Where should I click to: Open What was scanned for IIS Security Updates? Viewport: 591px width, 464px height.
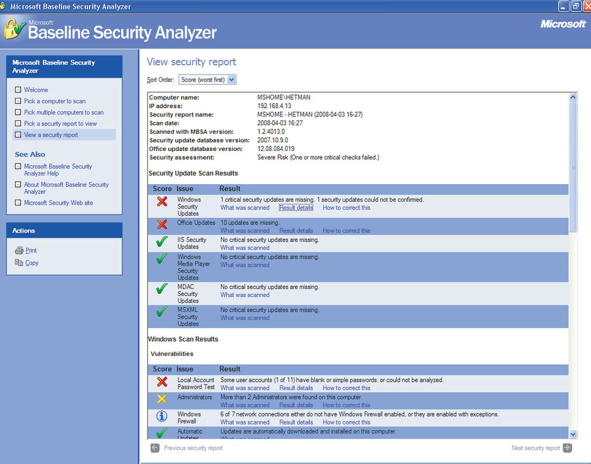pyautogui.click(x=245, y=248)
